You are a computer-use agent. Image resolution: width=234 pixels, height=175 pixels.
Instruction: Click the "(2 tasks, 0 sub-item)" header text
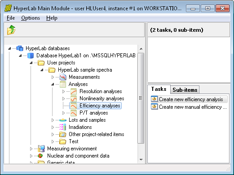[x=177, y=30]
